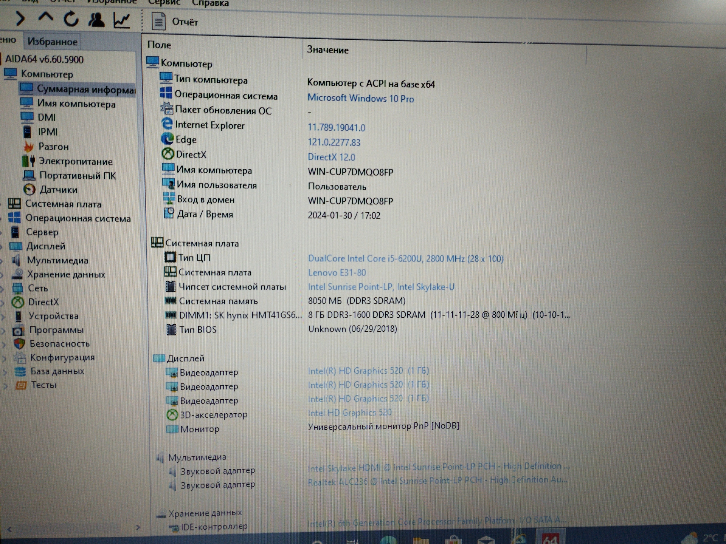Open the IPMI tree item
This screenshot has height=544, width=726.
(x=48, y=132)
